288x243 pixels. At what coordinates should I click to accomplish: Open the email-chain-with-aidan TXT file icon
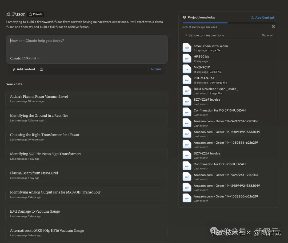pos(187,48)
